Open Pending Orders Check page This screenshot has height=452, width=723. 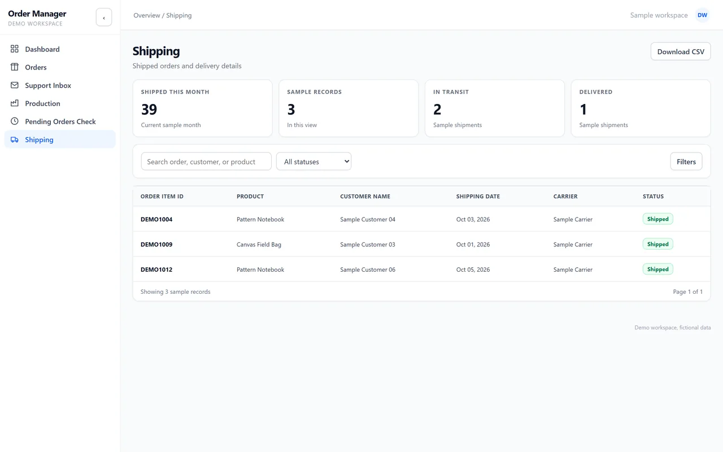[60, 121]
